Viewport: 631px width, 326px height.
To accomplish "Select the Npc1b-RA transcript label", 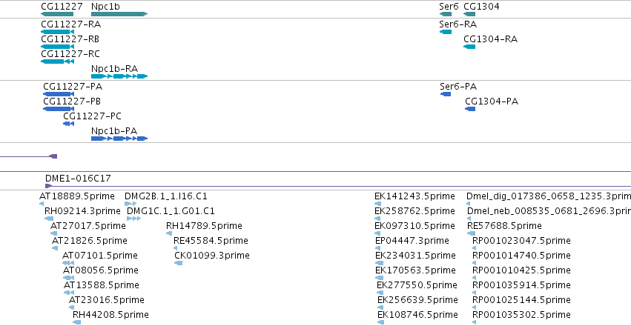I will [x=114, y=69].
